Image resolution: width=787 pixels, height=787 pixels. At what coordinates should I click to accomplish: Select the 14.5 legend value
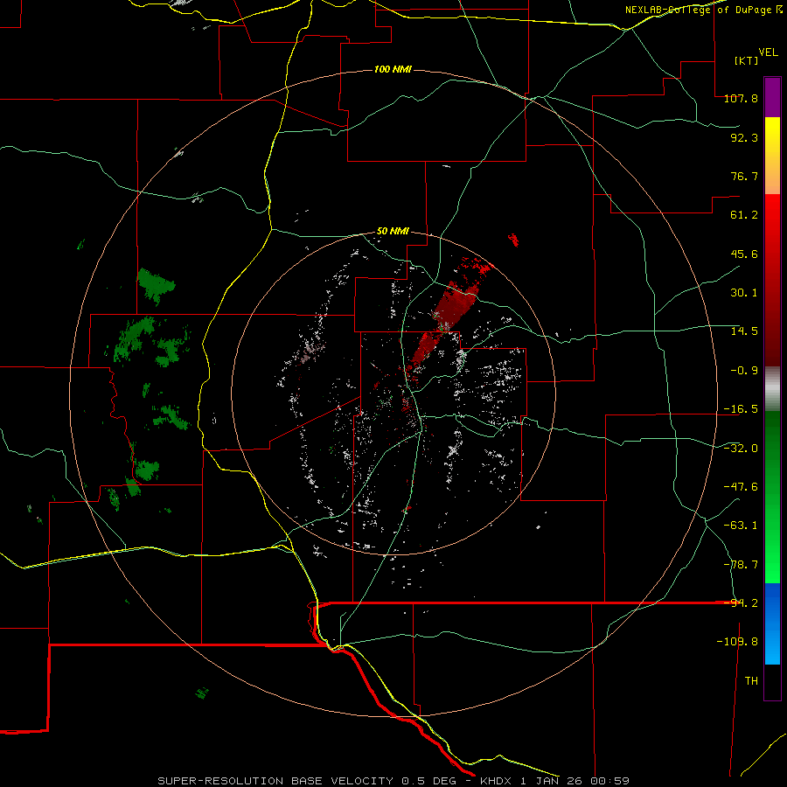(x=744, y=331)
